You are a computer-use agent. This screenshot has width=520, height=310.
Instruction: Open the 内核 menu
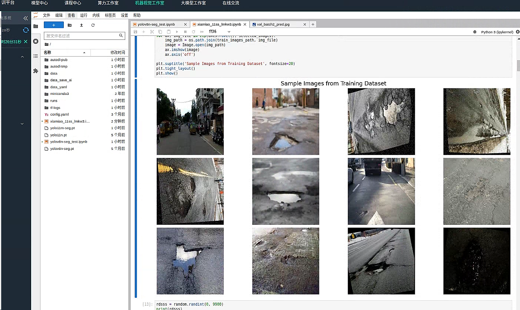point(96,15)
